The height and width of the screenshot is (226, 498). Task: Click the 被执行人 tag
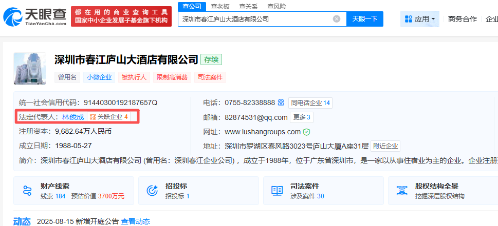pyautogui.click(x=134, y=77)
